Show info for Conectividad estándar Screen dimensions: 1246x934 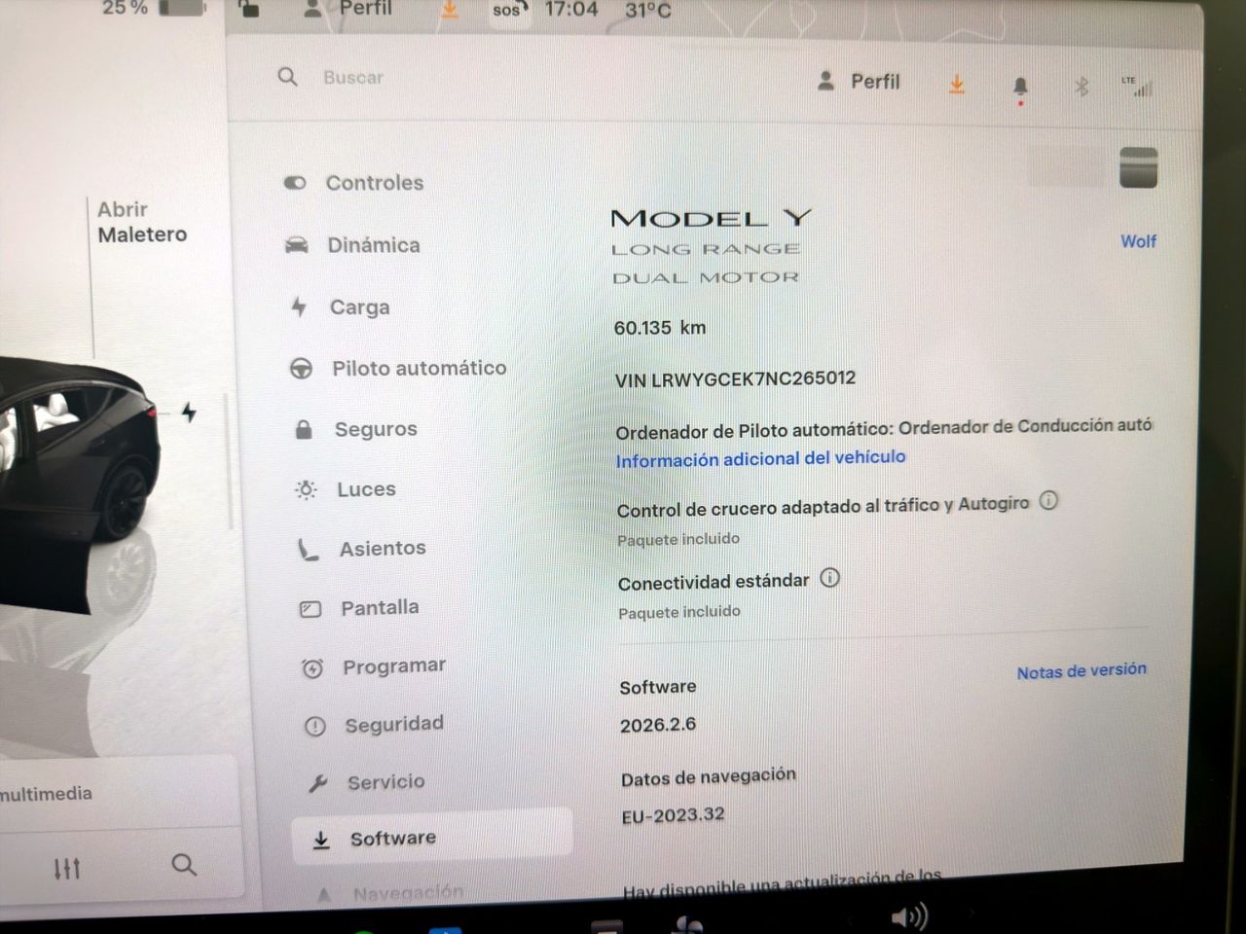tap(829, 578)
